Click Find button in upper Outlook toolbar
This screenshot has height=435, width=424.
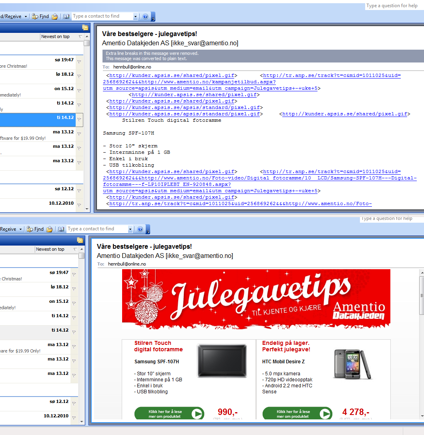click(x=40, y=16)
